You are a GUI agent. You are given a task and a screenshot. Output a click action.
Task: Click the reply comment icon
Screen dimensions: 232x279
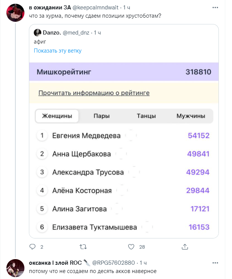tap(32, 247)
